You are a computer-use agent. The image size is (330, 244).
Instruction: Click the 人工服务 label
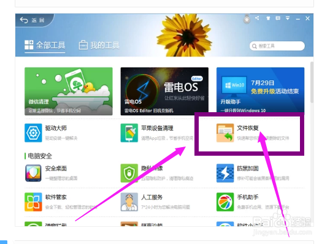pyautogui.click(x=152, y=197)
